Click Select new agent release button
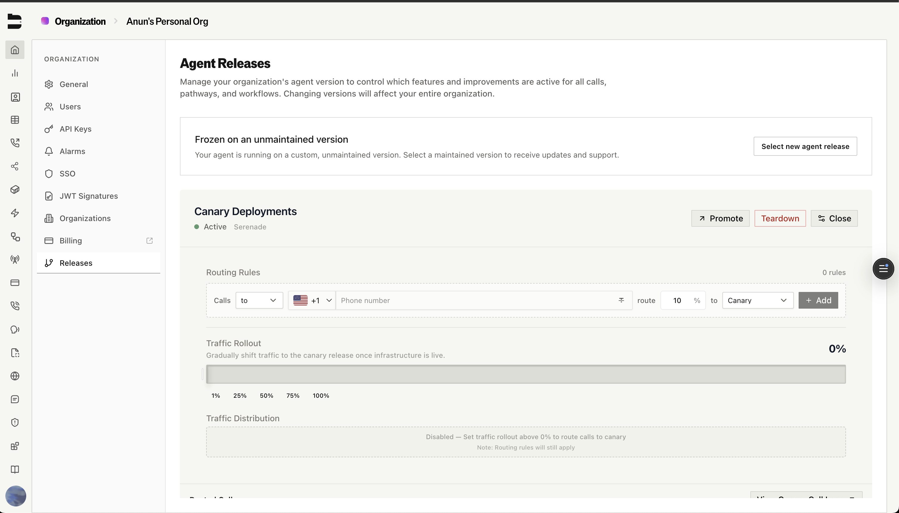The height and width of the screenshot is (513, 899). [805, 146]
